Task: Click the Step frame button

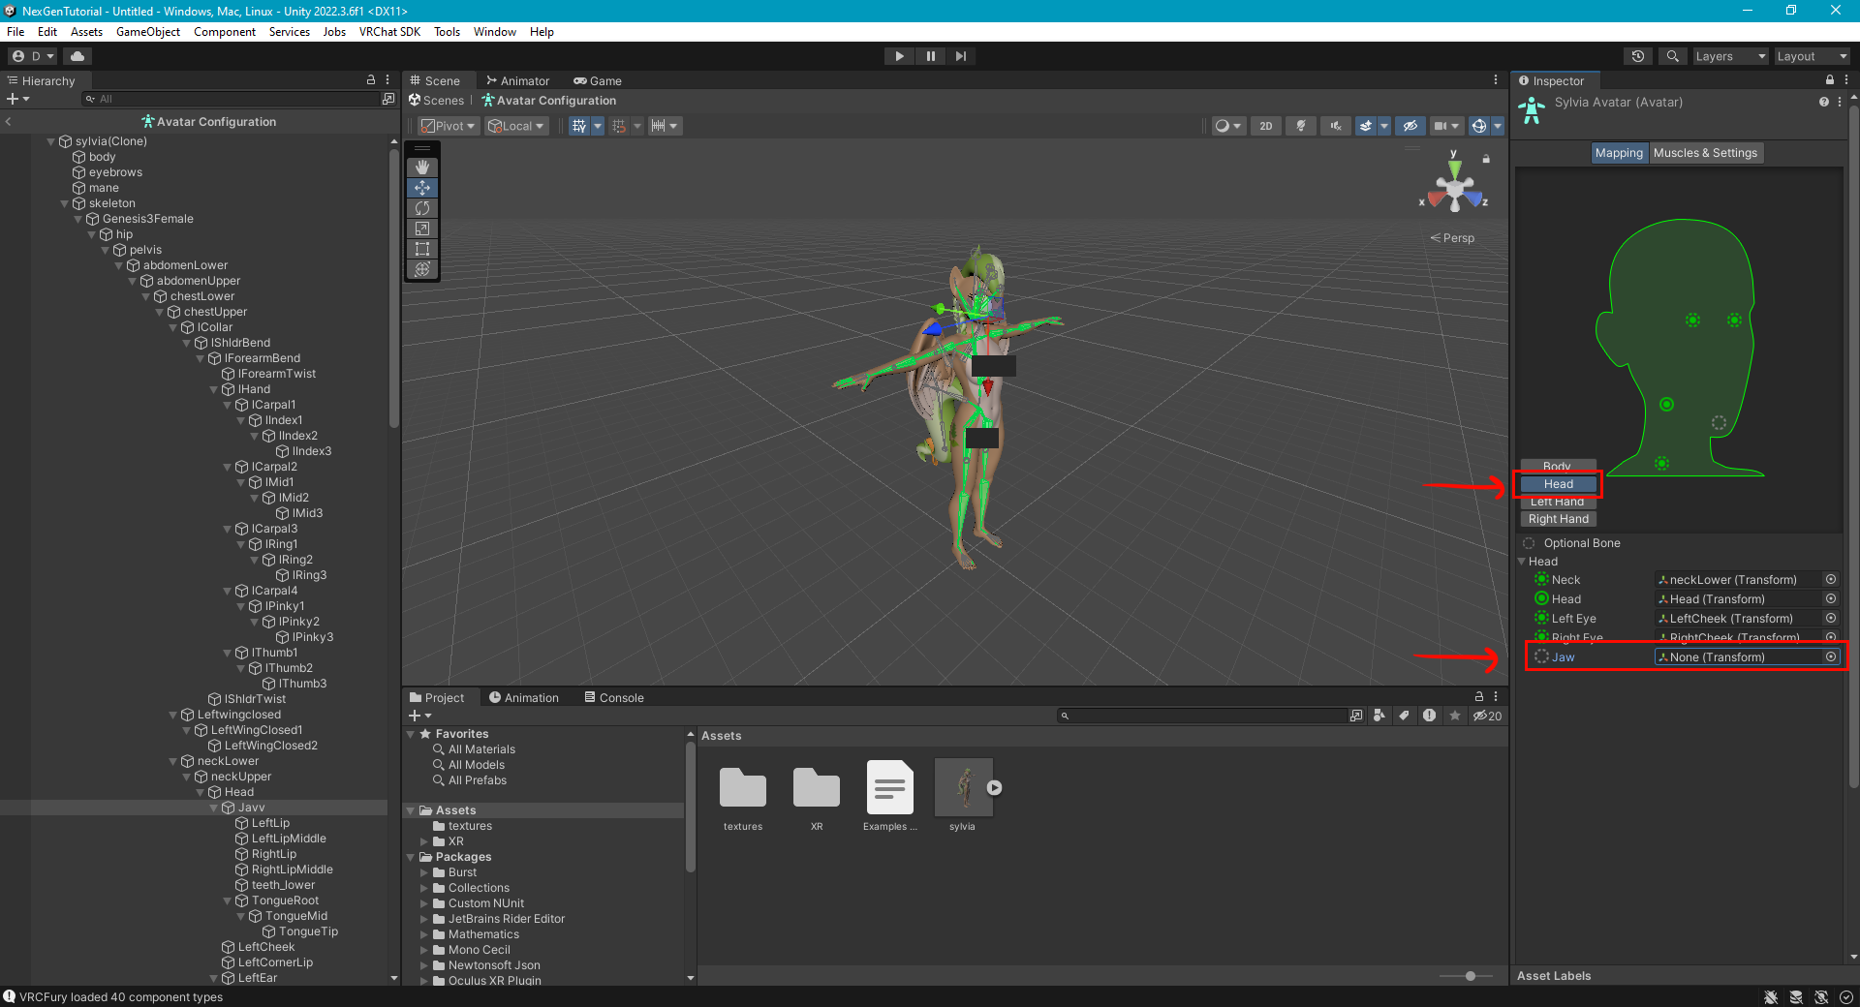Action: coord(961,56)
